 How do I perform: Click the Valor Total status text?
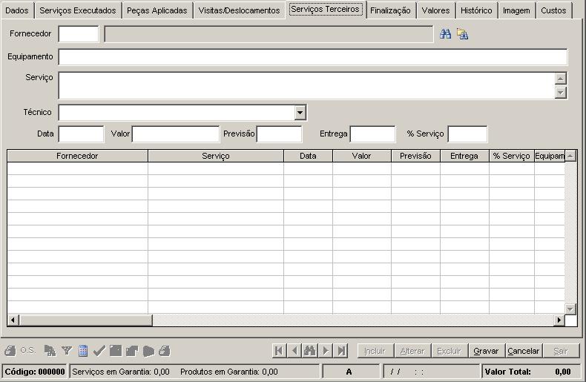click(507, 372)
